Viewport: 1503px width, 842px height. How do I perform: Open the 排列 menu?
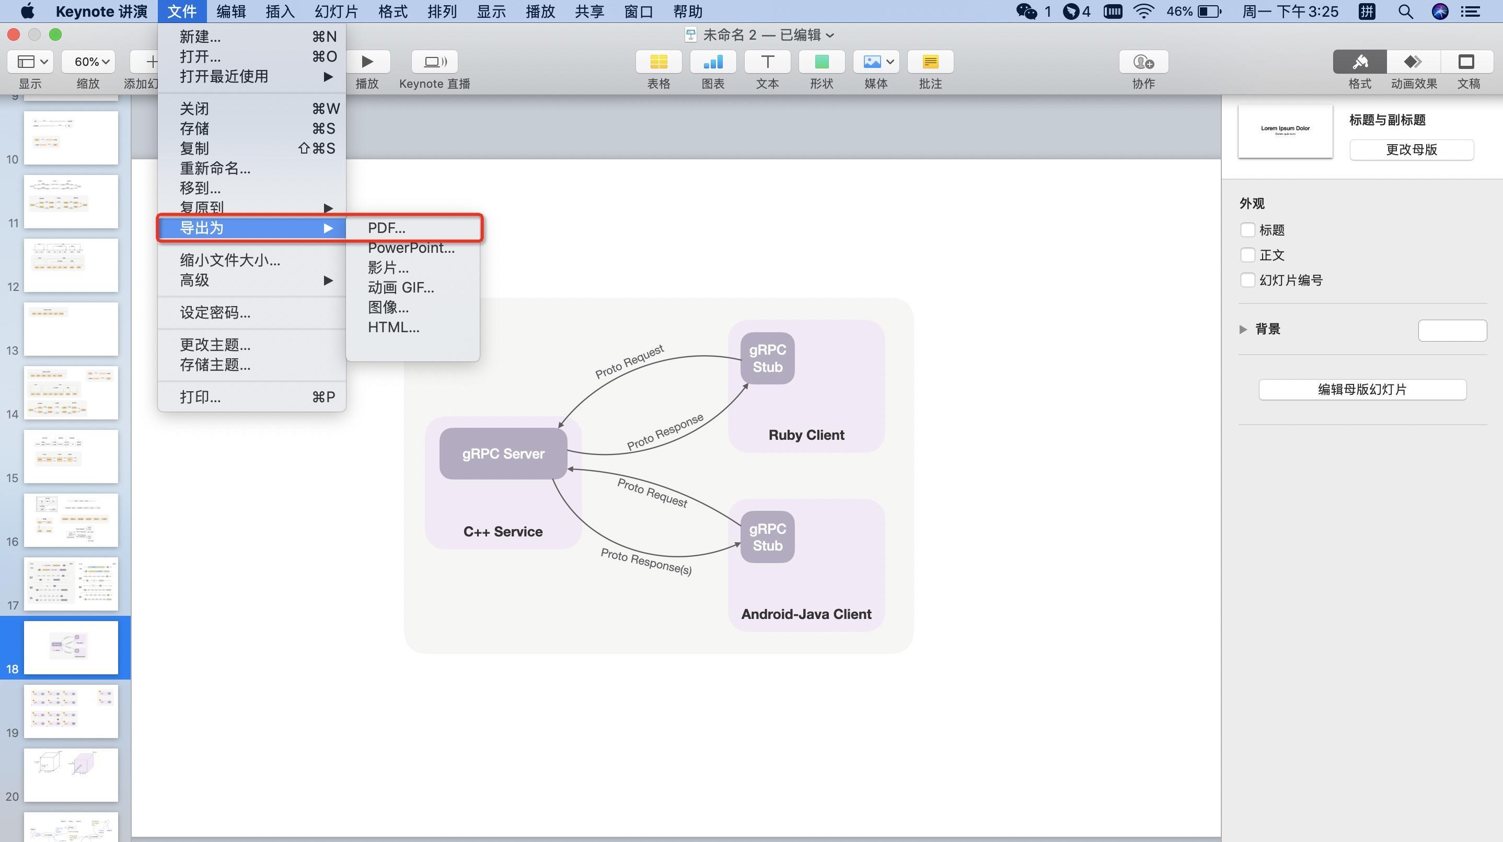tap(442, 11)
